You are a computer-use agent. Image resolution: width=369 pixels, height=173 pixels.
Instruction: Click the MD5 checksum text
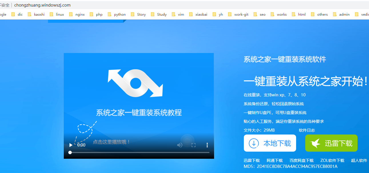(290, 166)
